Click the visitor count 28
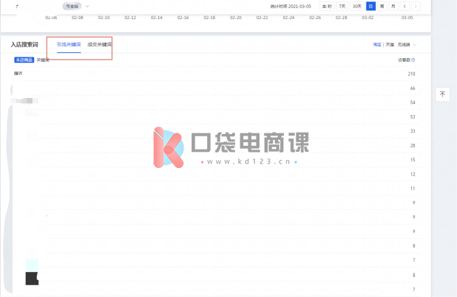The width and height of the screenshot is (457, 297). (413, 145)
